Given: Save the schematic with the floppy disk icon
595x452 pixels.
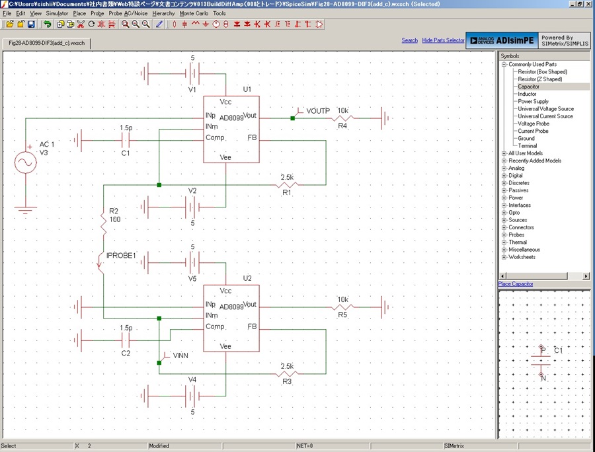Looking at the screenshot, I should (31, 24).
